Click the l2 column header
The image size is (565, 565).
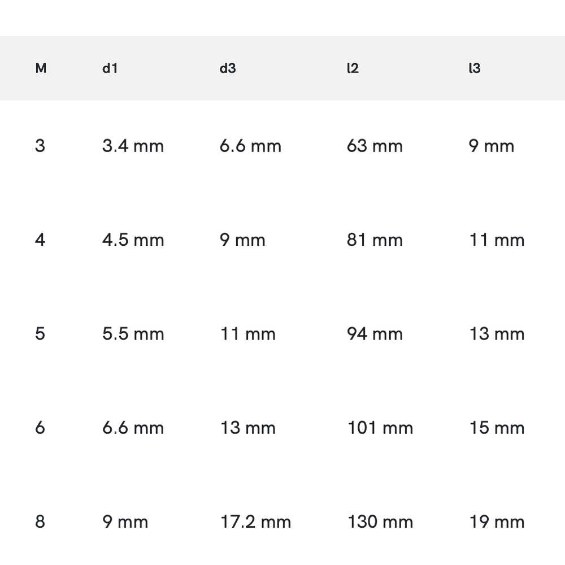[353, 68]
